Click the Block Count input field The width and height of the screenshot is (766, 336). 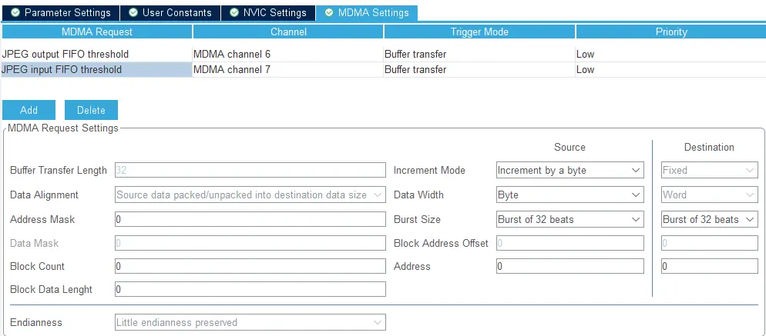tap(250, 266)
